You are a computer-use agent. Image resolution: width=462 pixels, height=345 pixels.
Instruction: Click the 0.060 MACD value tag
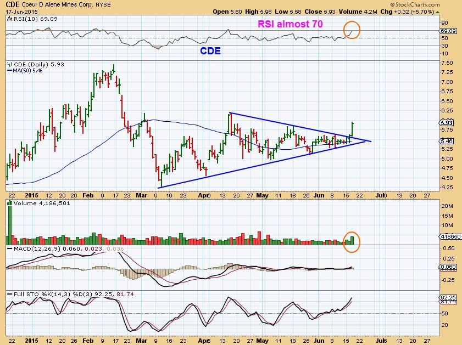[x=448, y=267]
